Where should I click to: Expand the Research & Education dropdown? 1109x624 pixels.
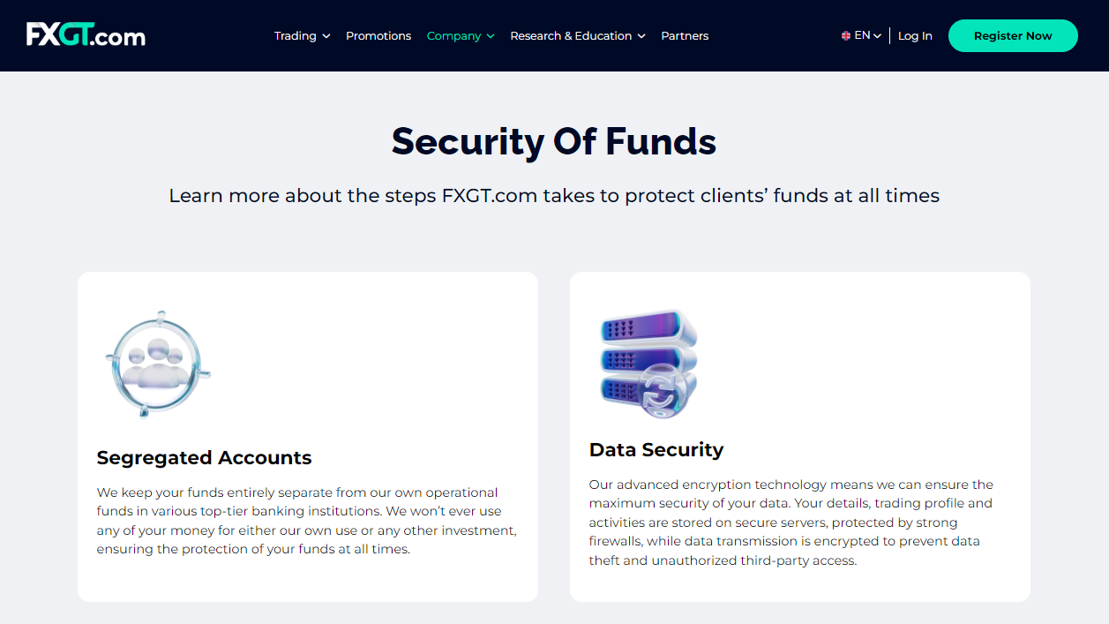578,35
